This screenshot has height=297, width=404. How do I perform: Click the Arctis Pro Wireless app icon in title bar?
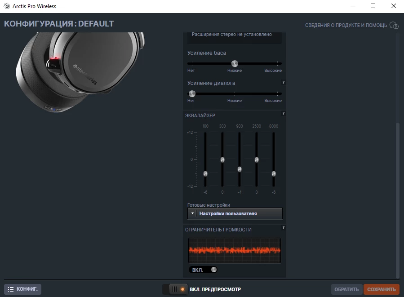[7, 6]
